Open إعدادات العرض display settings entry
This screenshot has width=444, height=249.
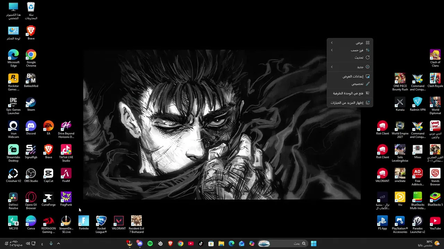(x=350, y=76)
